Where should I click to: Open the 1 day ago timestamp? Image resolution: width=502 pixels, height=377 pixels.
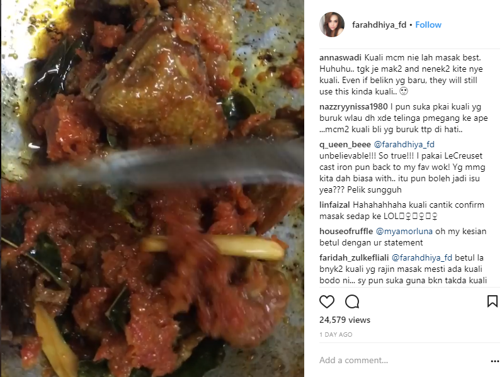coord(336,335)
